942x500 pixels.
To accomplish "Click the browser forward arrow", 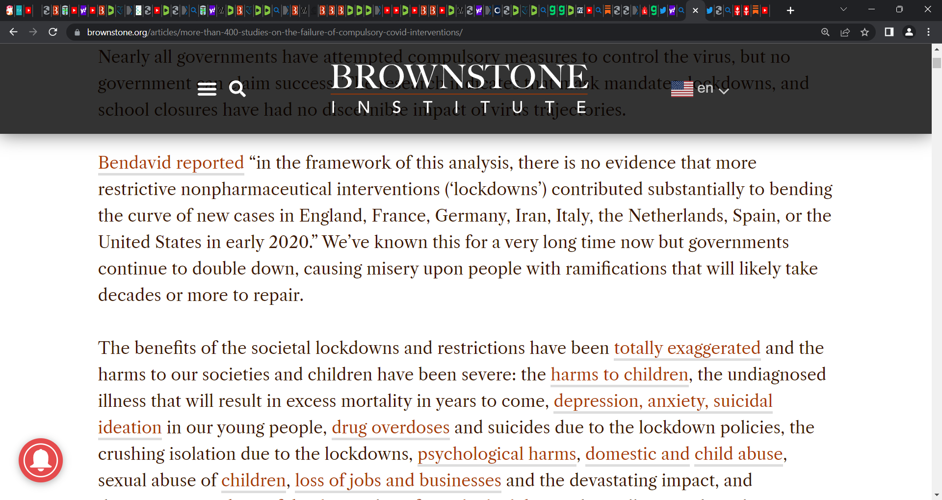I will click(33, 32).
